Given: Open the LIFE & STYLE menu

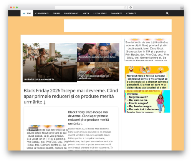Looking at the screenshot, I should coord(100,13).
